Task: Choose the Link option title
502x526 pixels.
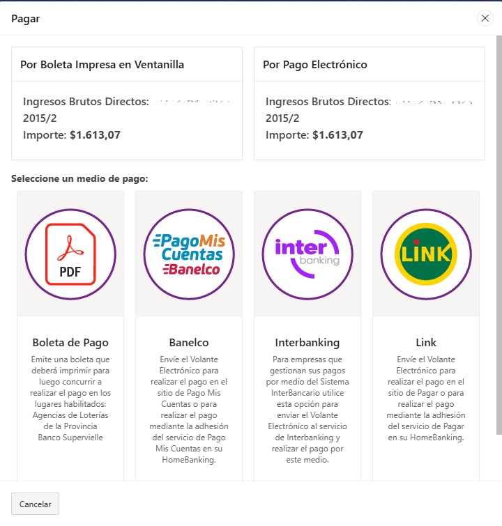Action: (426, 342)
